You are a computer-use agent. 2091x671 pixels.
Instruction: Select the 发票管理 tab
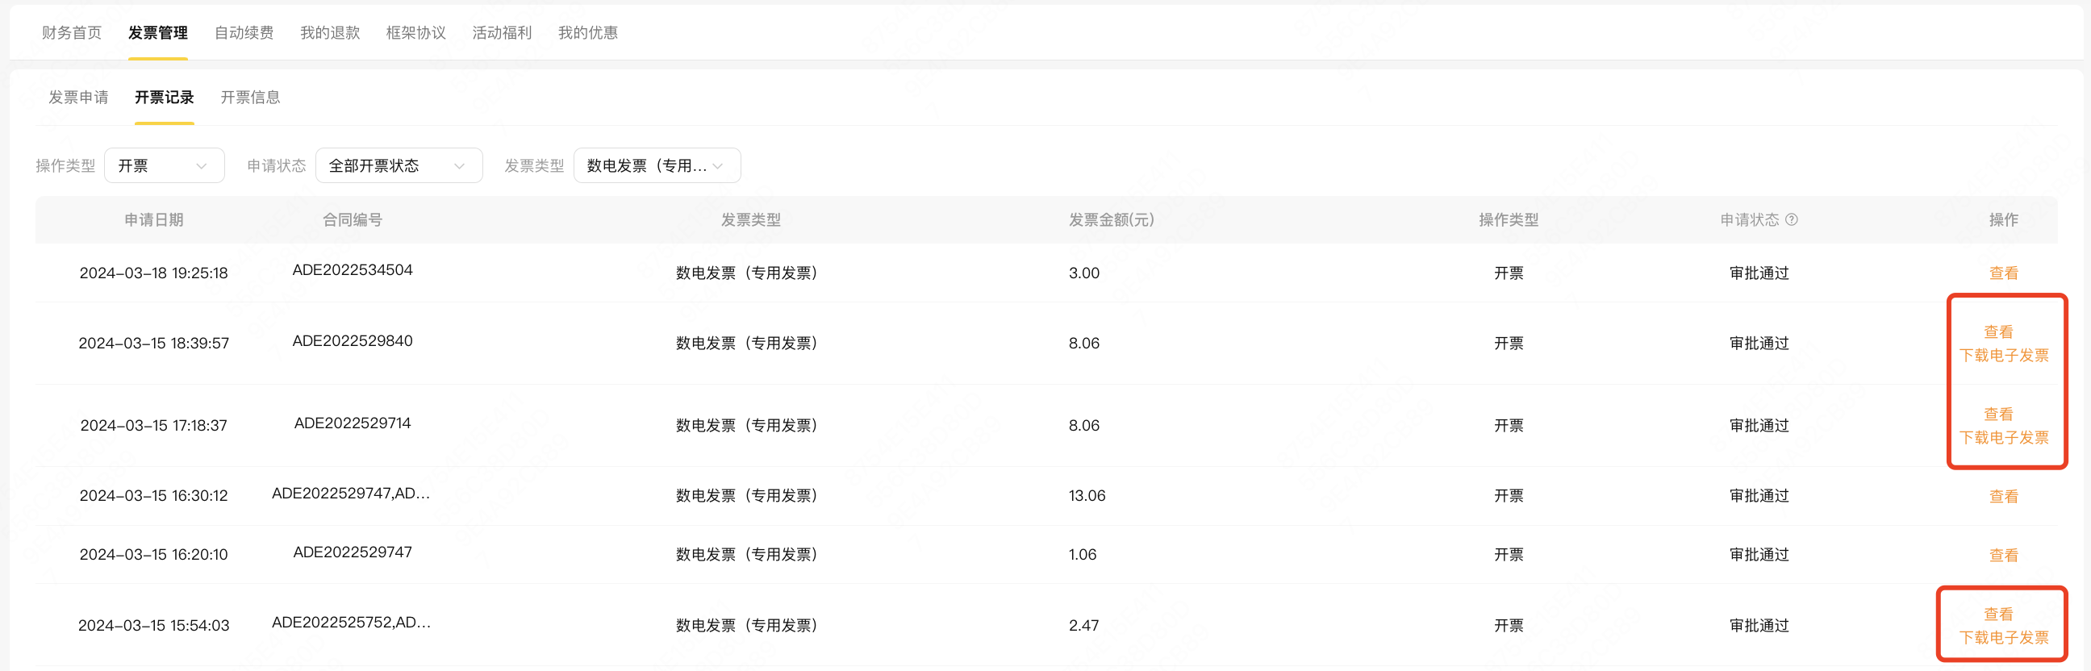[x=157, y=32]
